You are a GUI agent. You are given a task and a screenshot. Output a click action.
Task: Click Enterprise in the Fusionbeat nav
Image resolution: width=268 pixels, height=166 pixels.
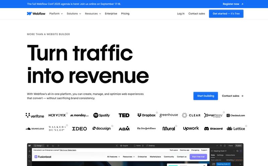point(142,157)
